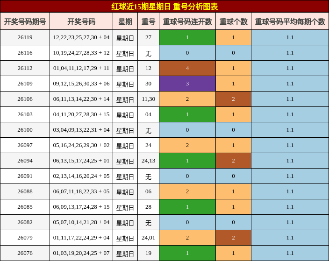
Task: Select issue number 26116
Action: (x=25, y=53)
